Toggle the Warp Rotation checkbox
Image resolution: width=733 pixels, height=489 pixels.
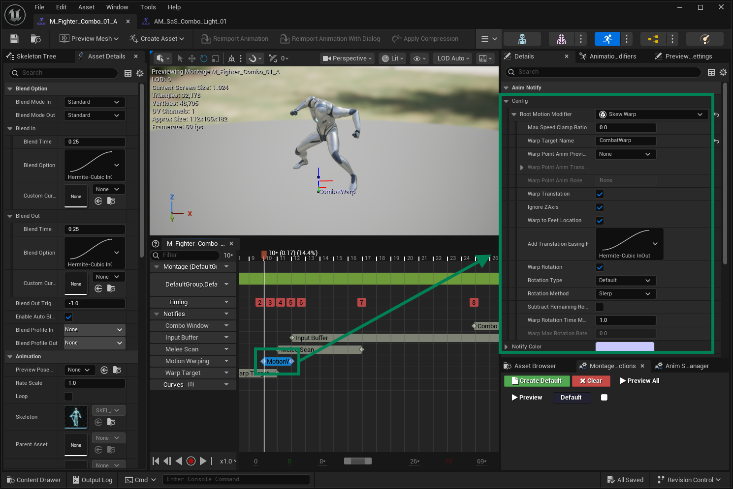(x=600, y=267)
